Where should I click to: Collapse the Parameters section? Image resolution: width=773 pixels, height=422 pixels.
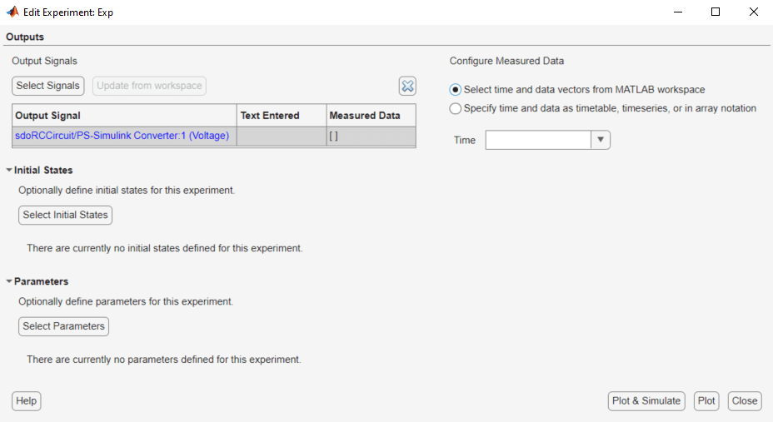point(9,282)
